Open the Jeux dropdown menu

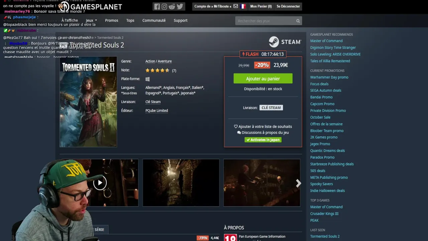click(91, 20)
